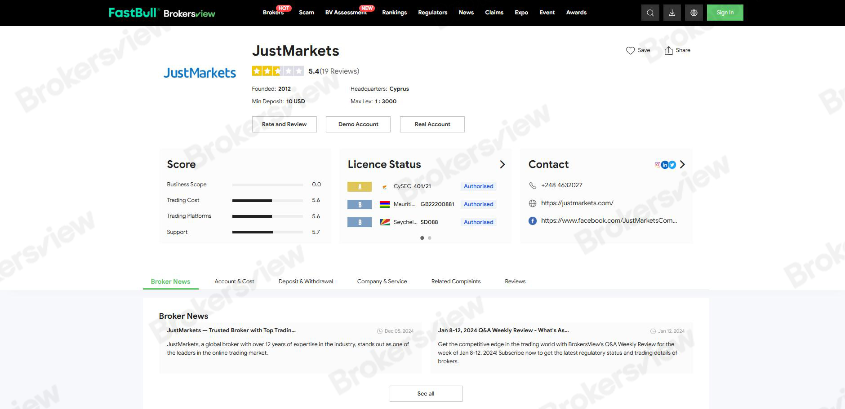Open the Scam menu item

[x=307, y=13]
